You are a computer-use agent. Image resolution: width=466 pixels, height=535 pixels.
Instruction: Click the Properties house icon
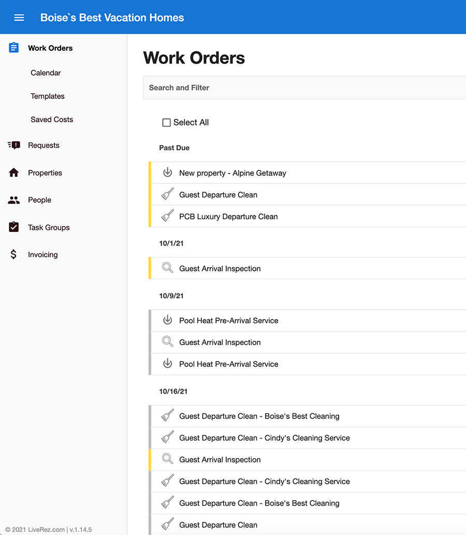pyautogui.click(x=13, y=172)
